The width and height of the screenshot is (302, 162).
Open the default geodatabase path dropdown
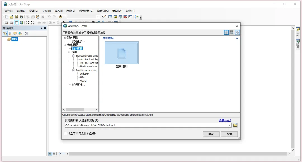point(229,125)
